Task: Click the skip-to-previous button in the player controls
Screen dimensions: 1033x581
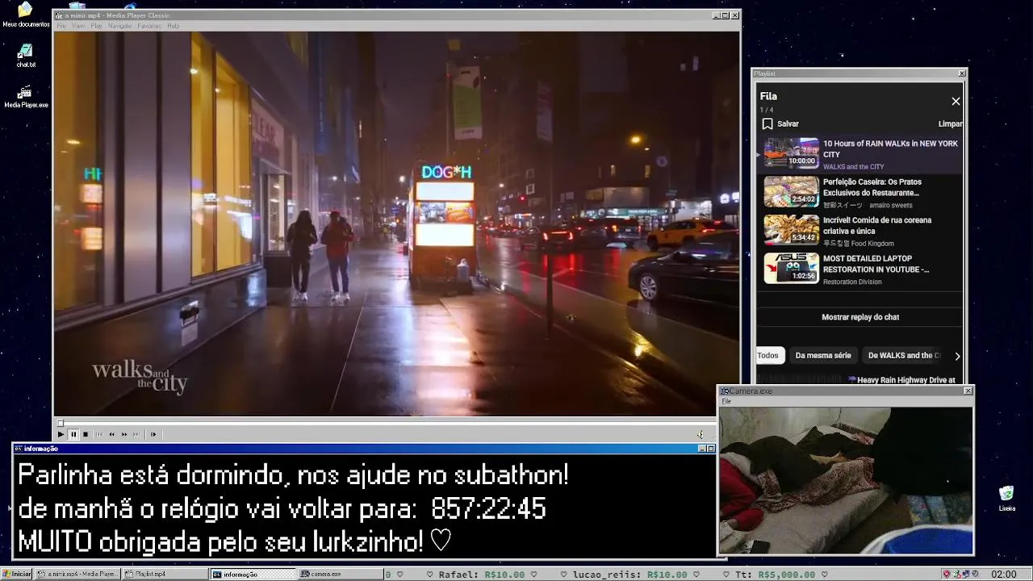Action: 99,434
